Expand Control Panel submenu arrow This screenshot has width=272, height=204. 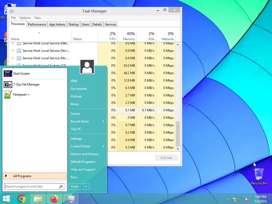point(103,146)
